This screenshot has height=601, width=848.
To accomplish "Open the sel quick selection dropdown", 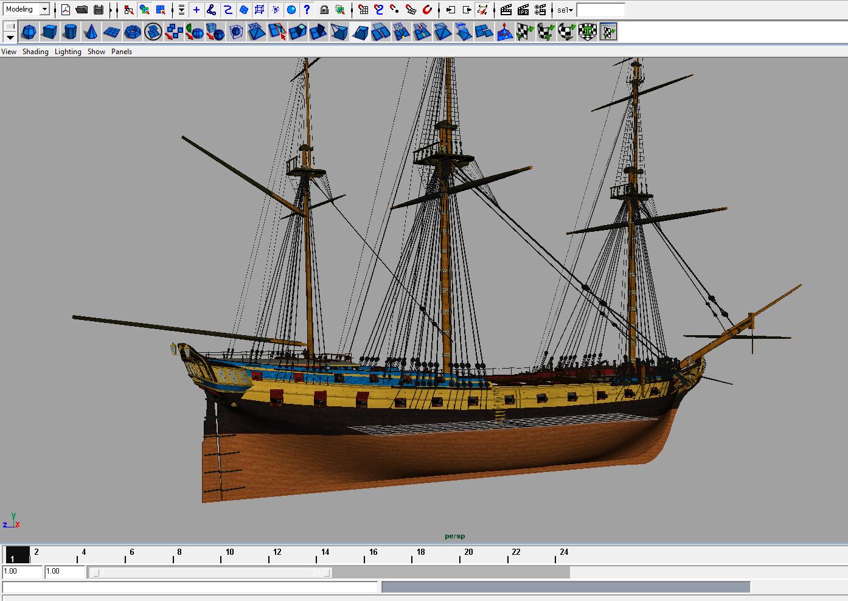I will 565,10.
